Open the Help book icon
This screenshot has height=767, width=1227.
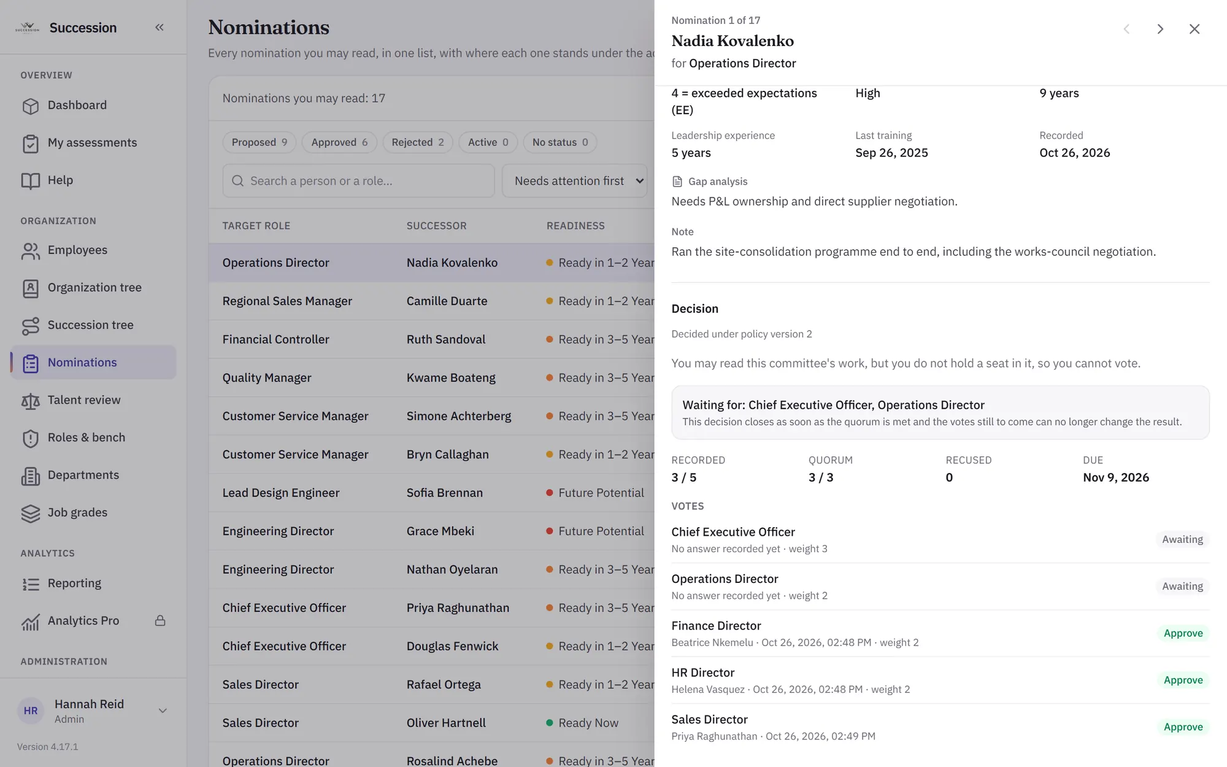pyautogui.click(x=30, y=180)
